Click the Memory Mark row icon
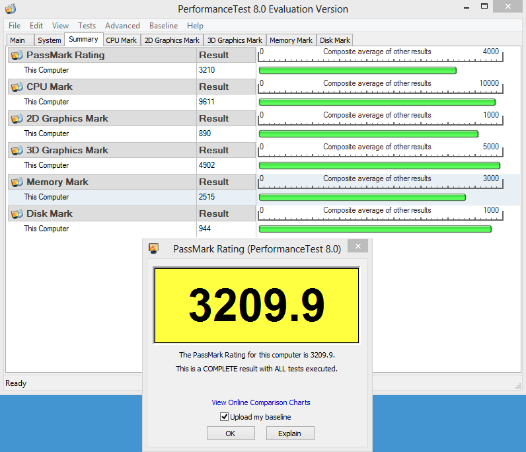The height and width of the screenshot is (452, 526). coord(17,182)
